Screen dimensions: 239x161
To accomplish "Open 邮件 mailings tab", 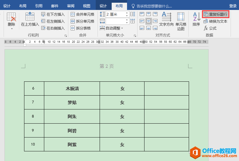I will click(x=55, y=6).
